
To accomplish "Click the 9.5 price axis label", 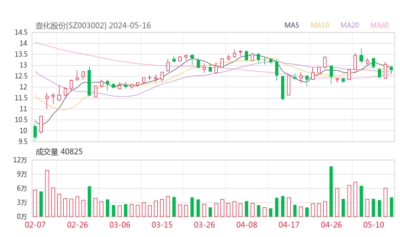I will pyautogui.click(x=23, y=141).
